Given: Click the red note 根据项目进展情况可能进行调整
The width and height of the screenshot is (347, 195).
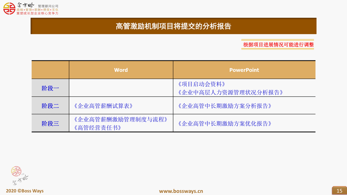Looking at the screenshot, I should [x=278, y=45].
